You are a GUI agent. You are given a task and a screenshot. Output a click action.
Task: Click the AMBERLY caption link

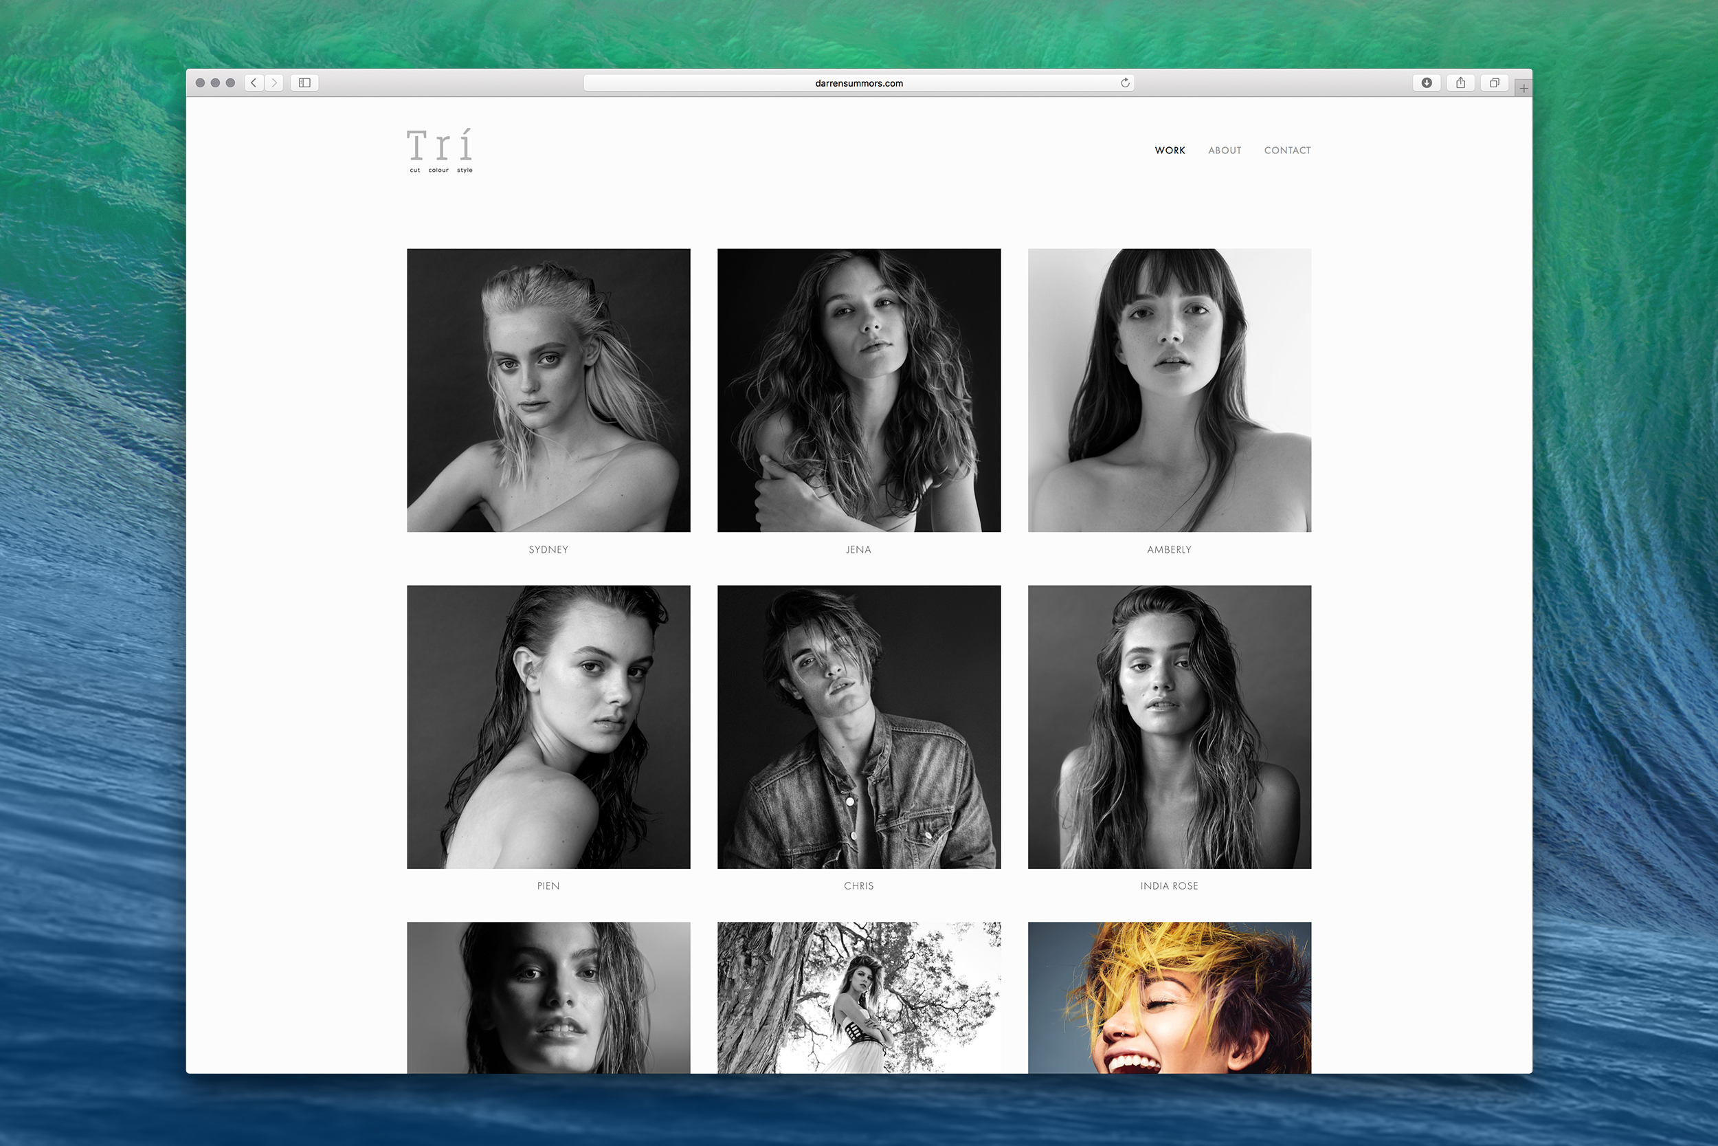tap(1170, 549)
